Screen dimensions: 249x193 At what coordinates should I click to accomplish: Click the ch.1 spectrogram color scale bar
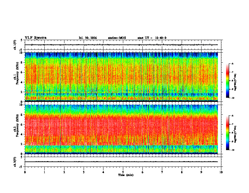(x=227, y=81)
